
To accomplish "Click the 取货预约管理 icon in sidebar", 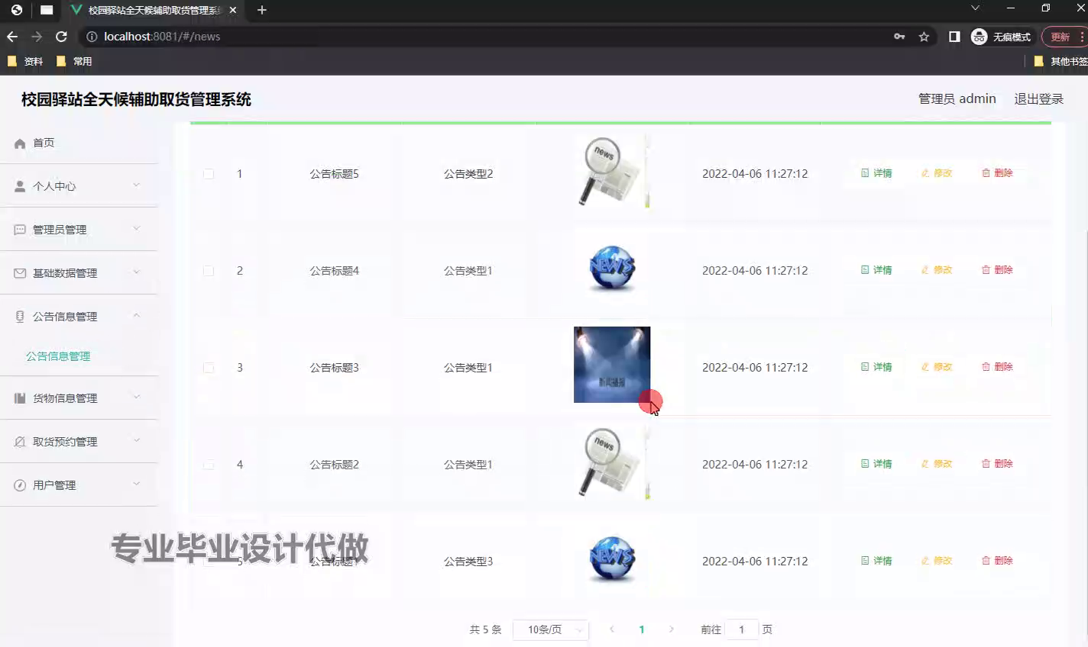I will [x=20, y=442].
